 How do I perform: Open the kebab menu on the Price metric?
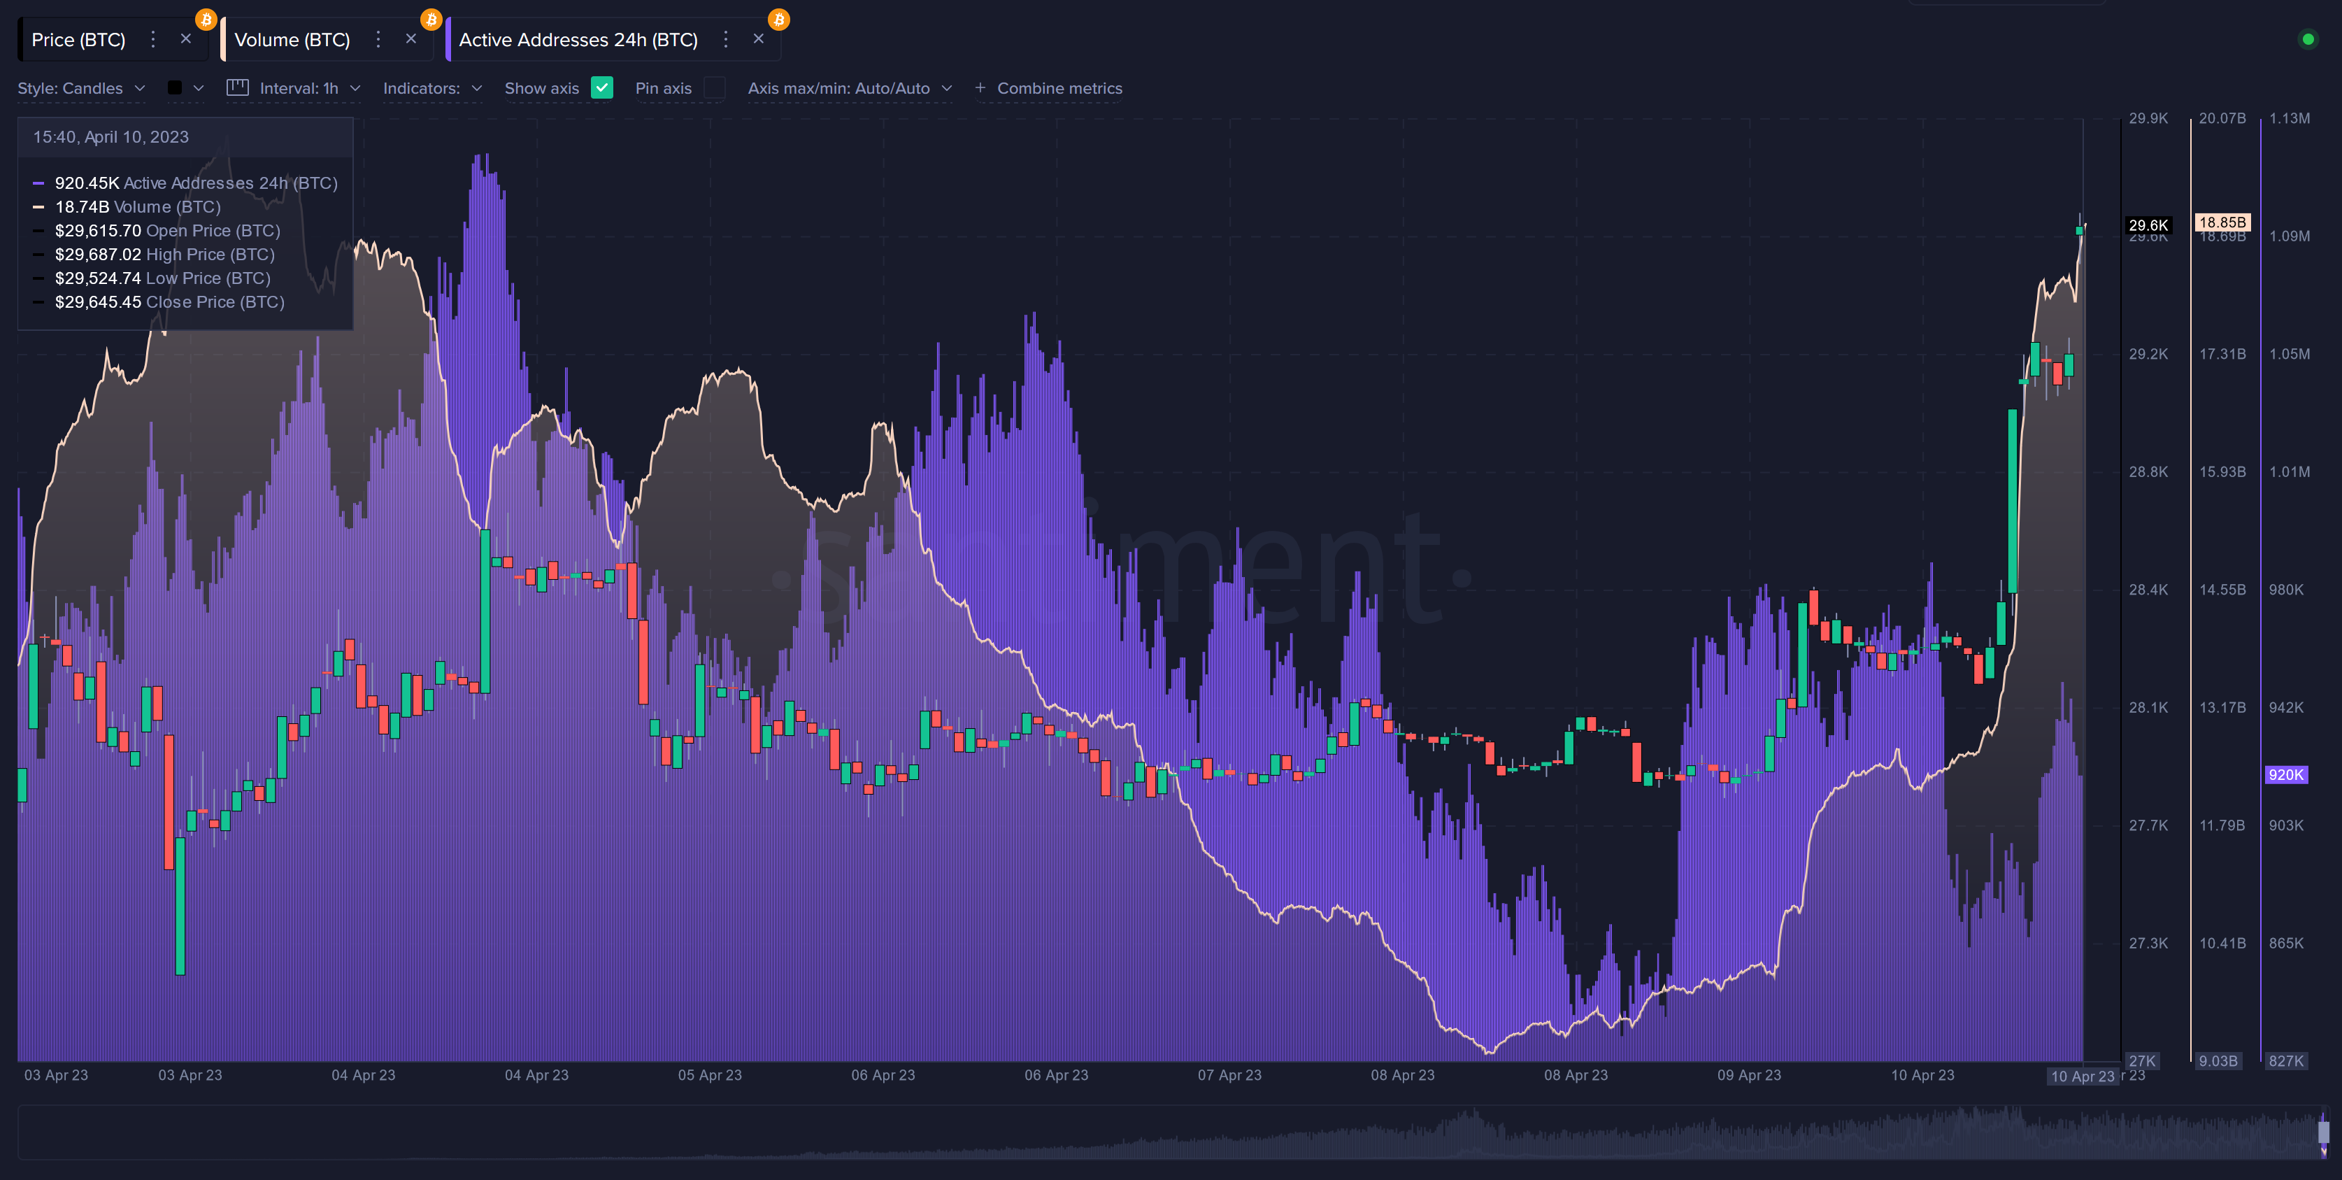tap(152, 39)
